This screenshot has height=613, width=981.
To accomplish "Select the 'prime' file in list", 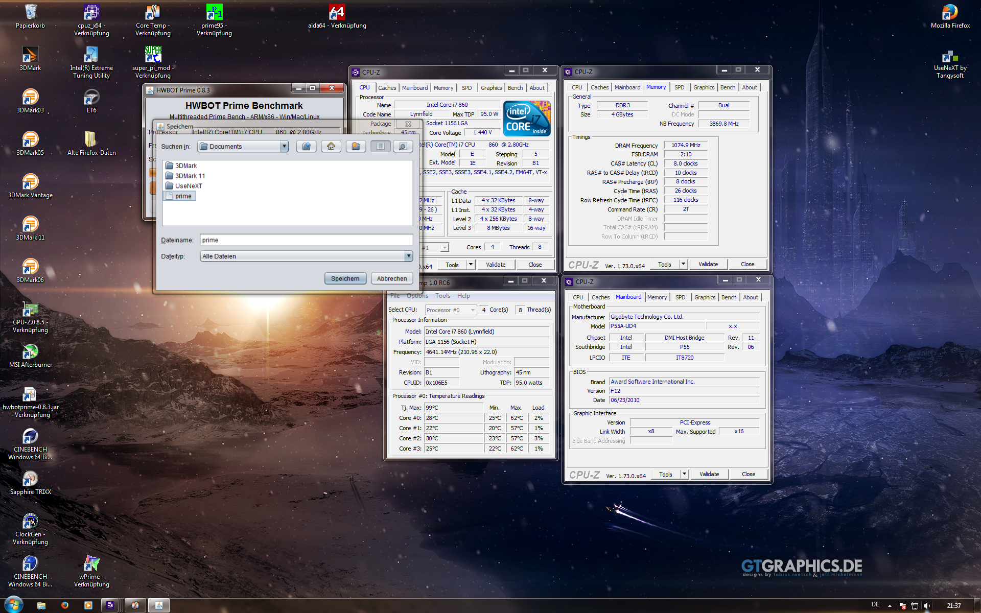I will 179,196.
